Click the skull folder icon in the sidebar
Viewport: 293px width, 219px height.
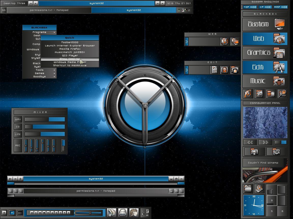254,152
